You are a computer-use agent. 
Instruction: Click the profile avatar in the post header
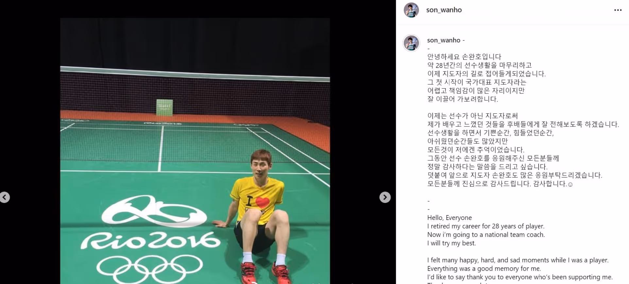(411, 10)
